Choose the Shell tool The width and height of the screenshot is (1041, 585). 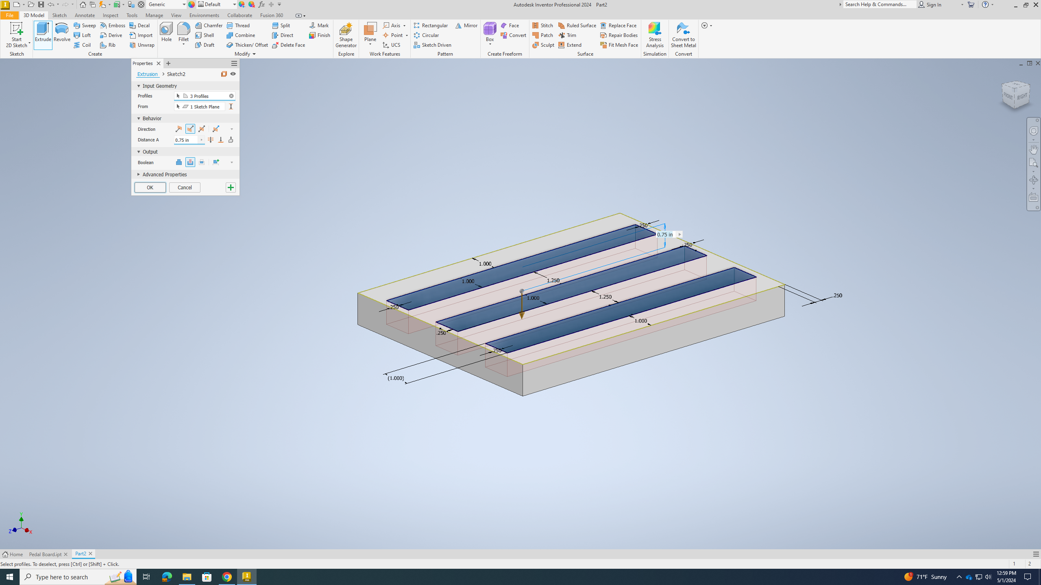tap(205, 35)
